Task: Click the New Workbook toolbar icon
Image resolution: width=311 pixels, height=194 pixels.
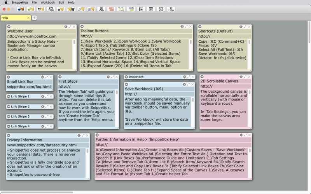Action: [x=21, y=9]
